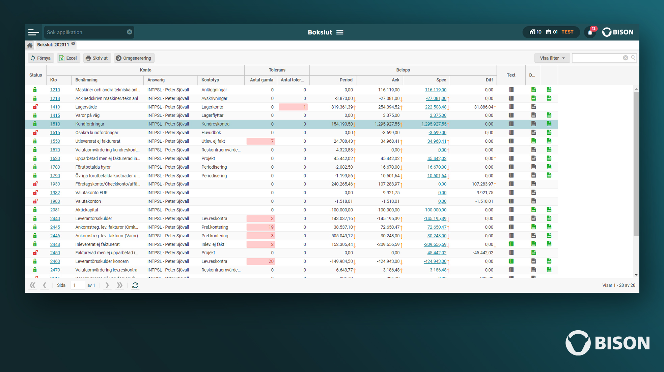Click the pagination reload icon
Screen dimensions: 664x372
pyautogui.click(x=135, y=285)
